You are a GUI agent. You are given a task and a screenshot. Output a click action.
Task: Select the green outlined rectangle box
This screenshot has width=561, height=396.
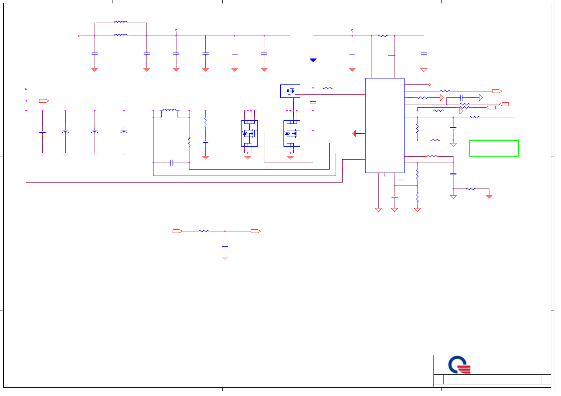(x=494, y=148)
